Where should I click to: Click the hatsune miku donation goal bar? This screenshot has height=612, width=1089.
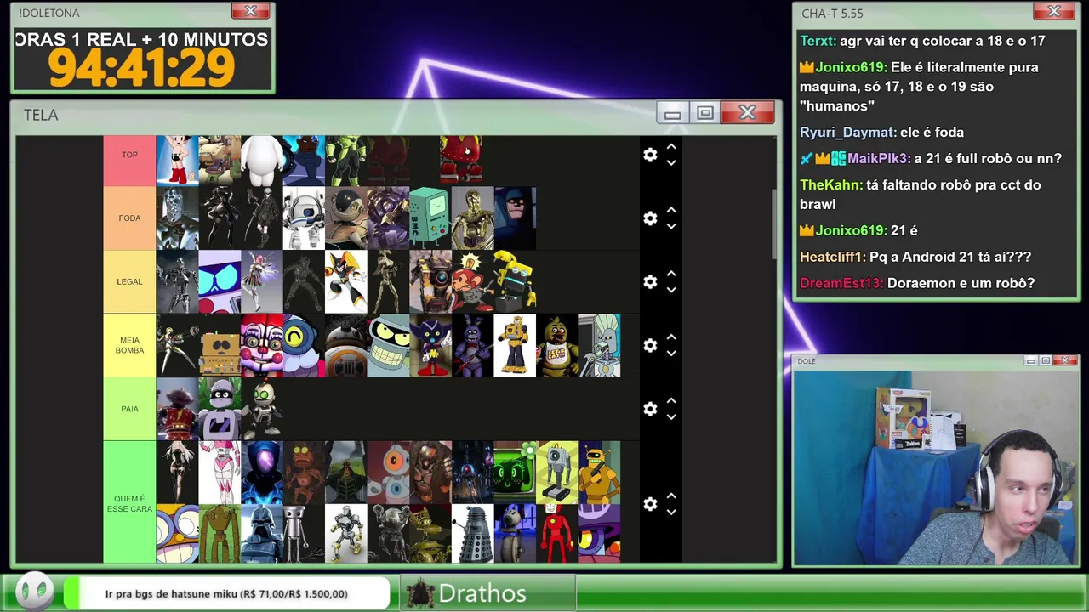[x=226, y=593]
